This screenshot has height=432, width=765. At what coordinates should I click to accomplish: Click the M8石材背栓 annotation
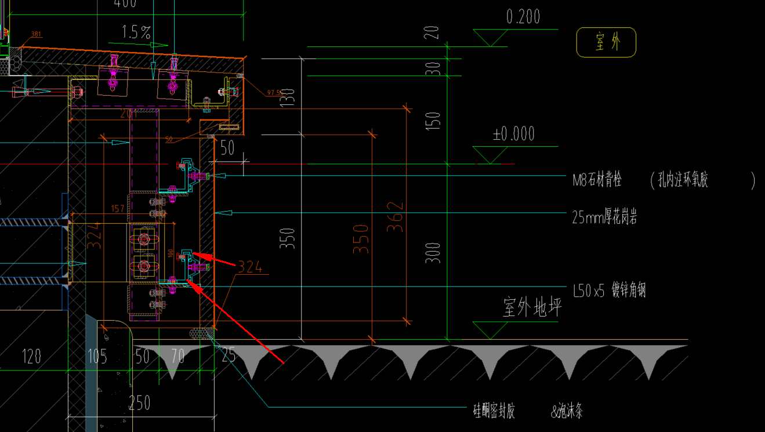(x=597, y=180)
